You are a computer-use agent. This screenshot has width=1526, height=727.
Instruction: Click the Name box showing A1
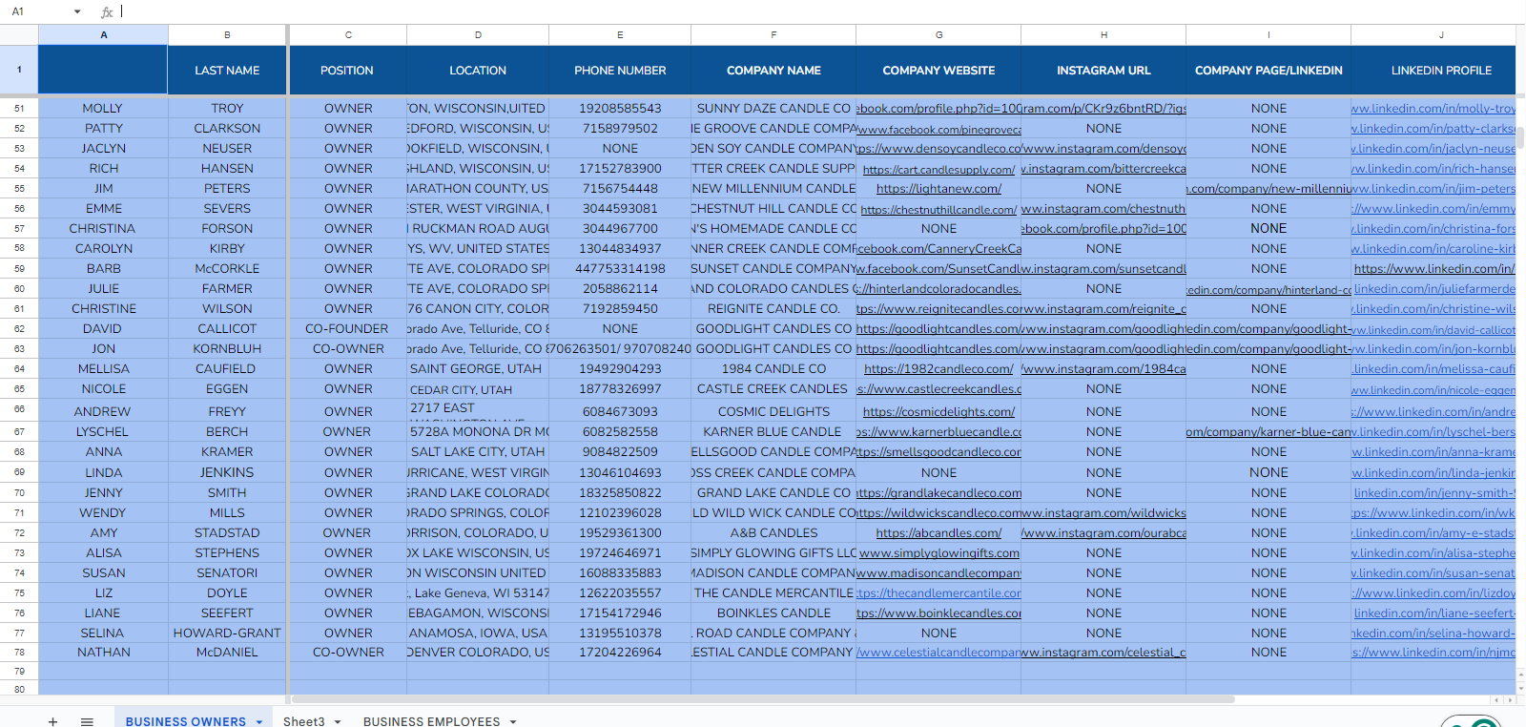pyautogui.click(x=38, y=12)
